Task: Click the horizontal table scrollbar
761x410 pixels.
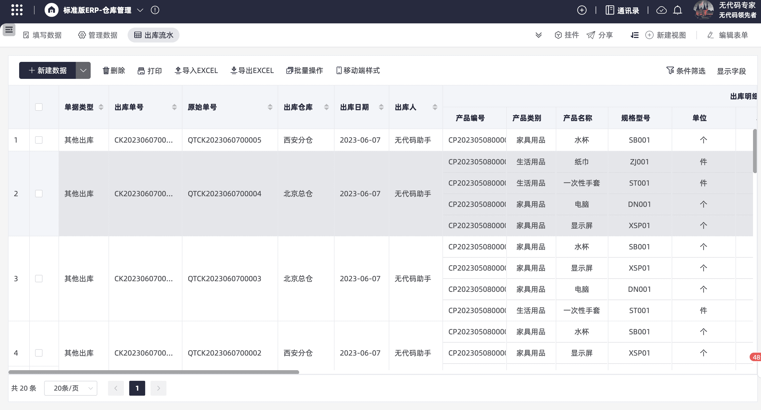Action: tap(154, 372)
